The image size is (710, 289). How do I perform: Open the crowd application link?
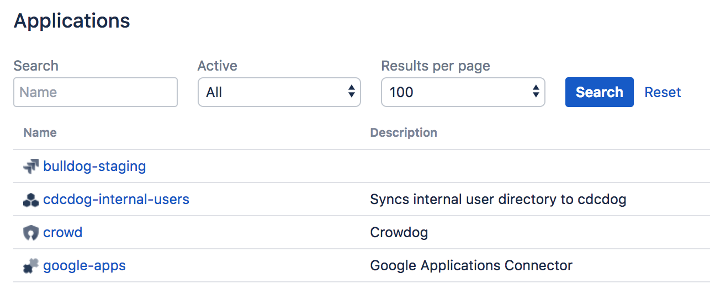pyautogui.click(x=63, y=232)
